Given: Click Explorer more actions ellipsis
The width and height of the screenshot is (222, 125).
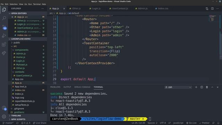Looking at the screenshot, I should (x=43, y=8).
